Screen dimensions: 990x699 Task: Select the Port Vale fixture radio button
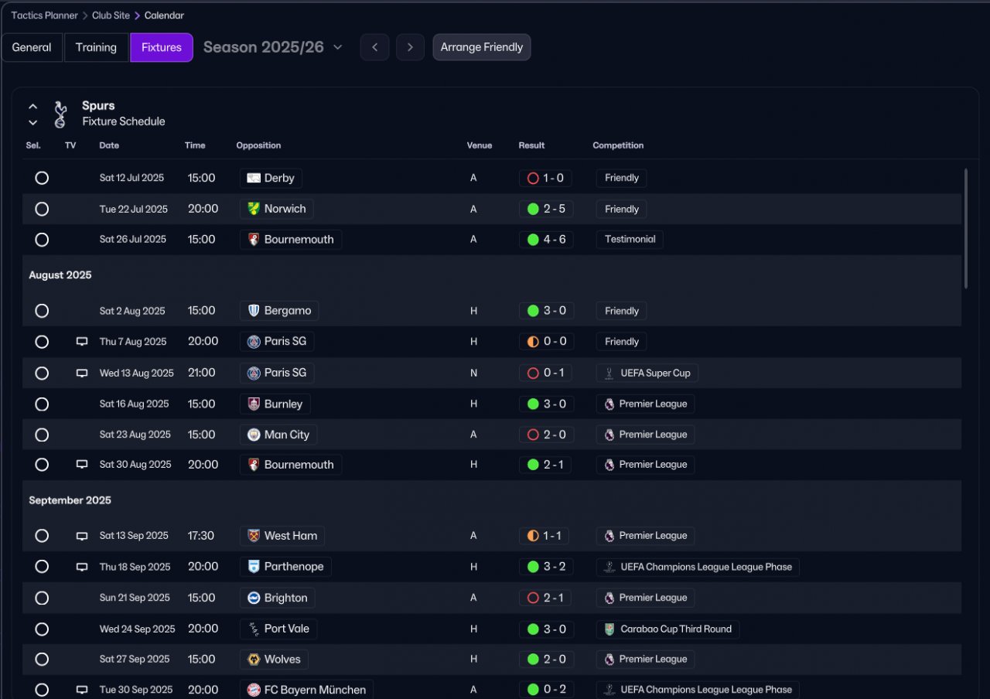coord(42,629)
